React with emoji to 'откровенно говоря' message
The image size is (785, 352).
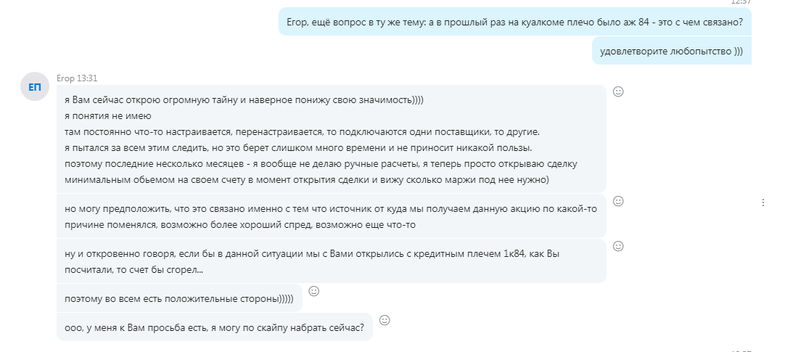(x=618, y=246)
